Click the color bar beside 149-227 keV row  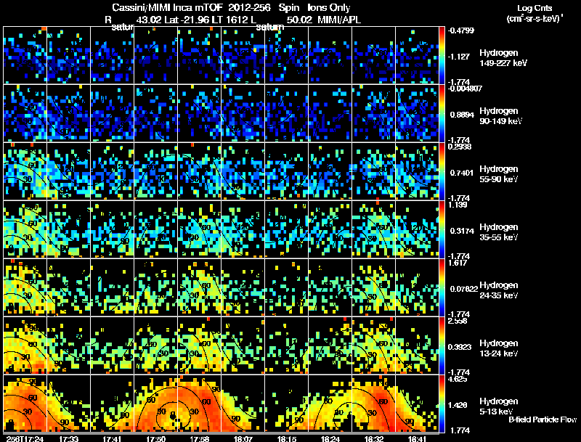[x=442, y=55]
